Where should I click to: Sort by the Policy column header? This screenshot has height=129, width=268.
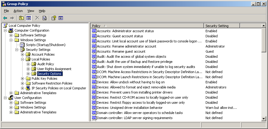147,26
